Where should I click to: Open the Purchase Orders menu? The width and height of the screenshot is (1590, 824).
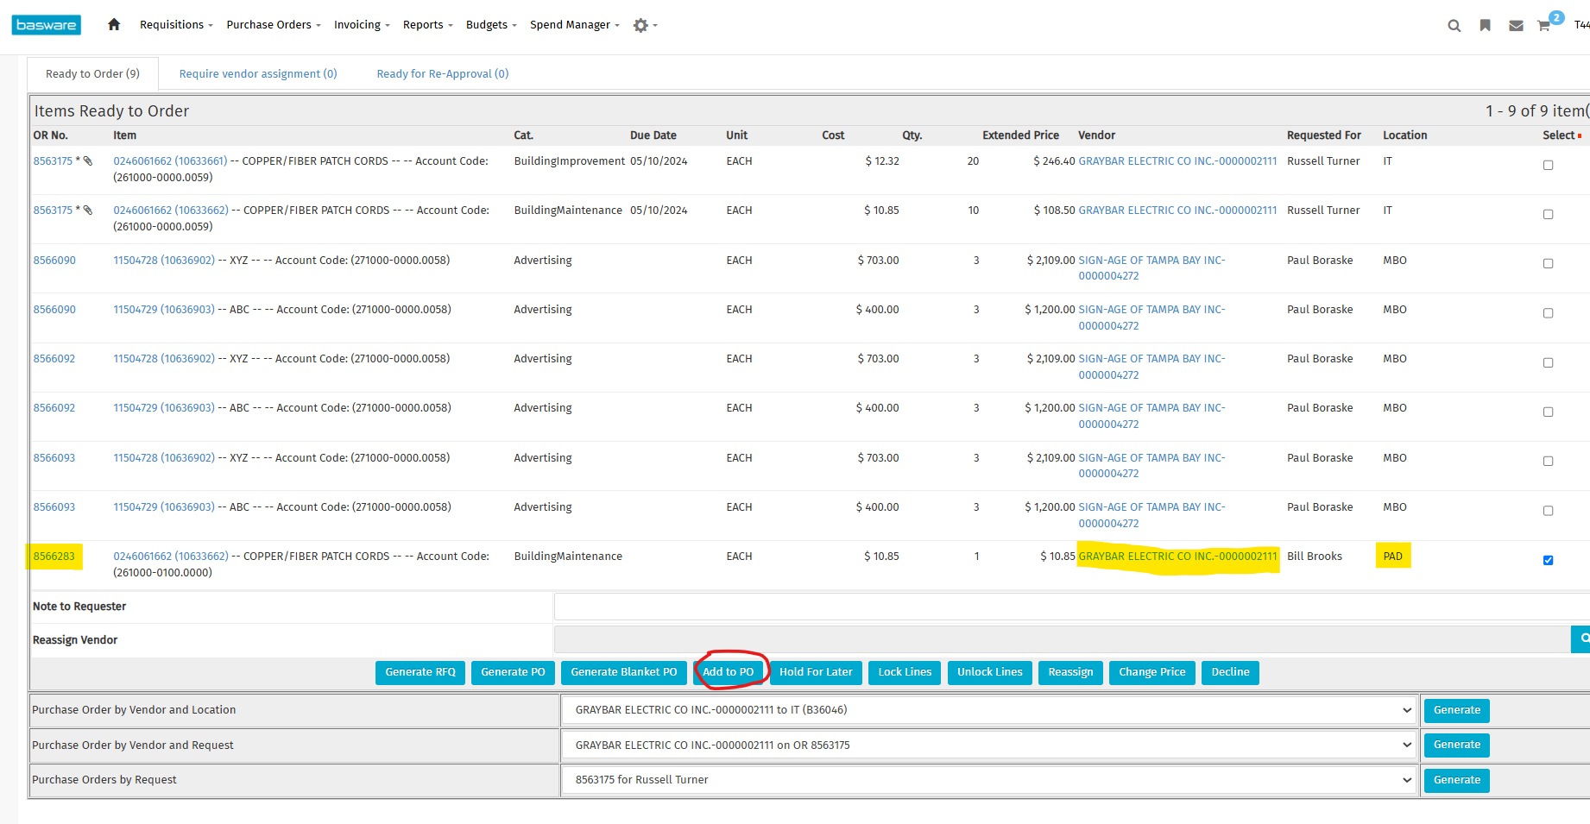tap(274, 25)
